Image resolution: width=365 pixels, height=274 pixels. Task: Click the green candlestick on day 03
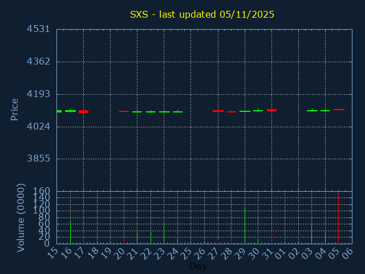pos(312,111)
